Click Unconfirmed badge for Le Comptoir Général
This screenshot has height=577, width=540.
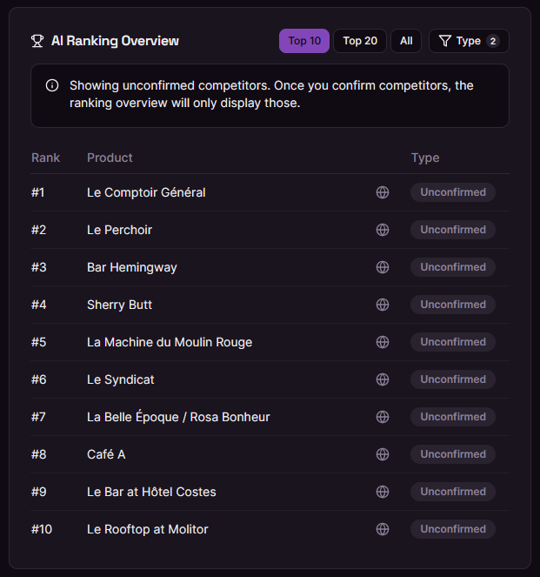pyautogui.click(x=453, y=192)
